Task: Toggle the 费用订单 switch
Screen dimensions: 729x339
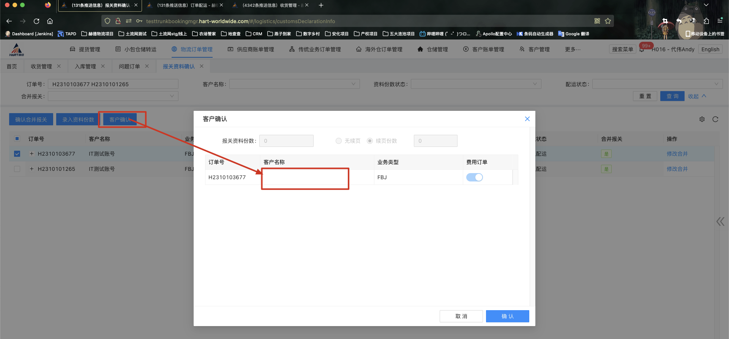Action: [x=474, y=177]
